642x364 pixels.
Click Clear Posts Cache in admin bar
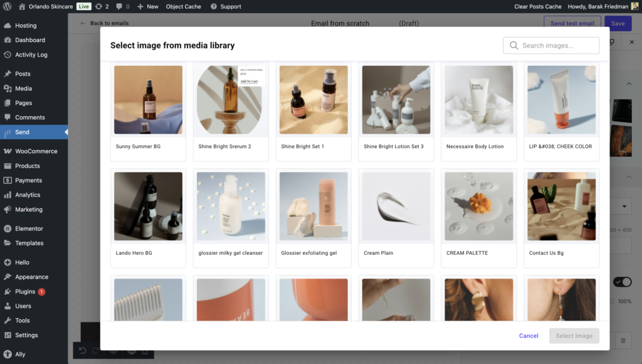(x=537, y=6)
